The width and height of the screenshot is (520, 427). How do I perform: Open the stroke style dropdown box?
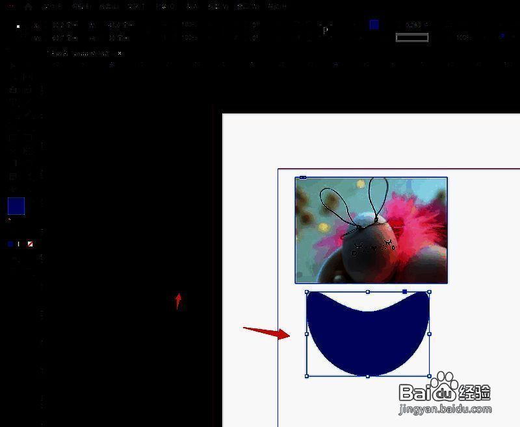412,38
